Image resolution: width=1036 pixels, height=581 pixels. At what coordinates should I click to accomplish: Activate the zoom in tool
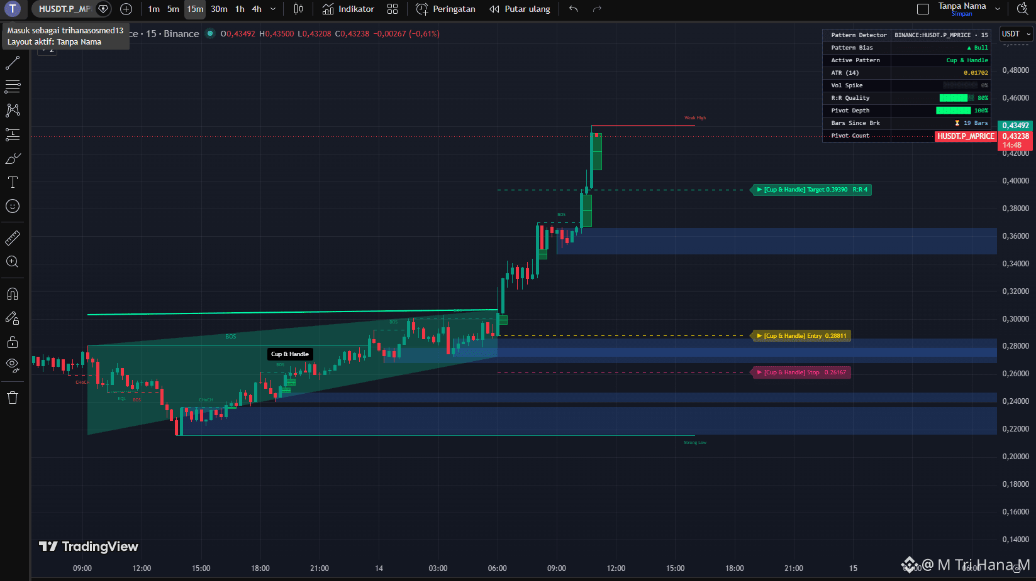tap(13, 262)
